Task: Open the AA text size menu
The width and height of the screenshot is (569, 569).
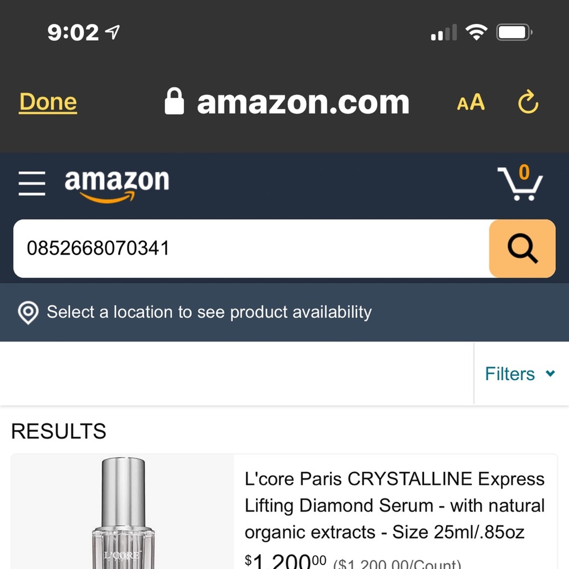Action: pos(471,102)
